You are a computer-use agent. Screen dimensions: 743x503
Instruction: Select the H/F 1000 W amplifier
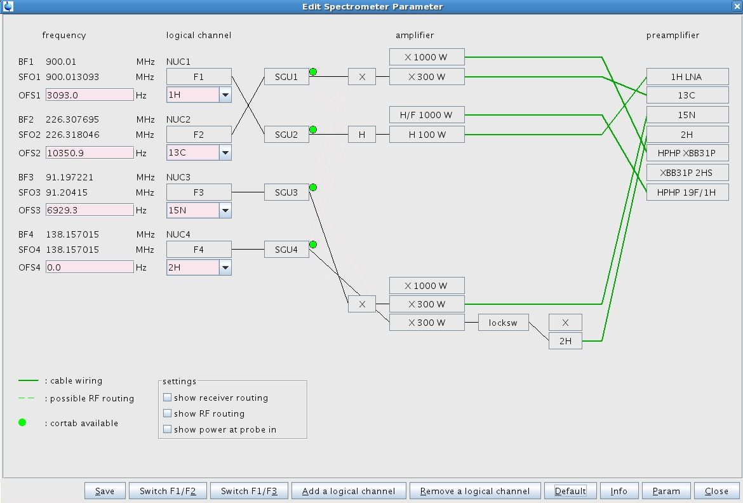427,115
